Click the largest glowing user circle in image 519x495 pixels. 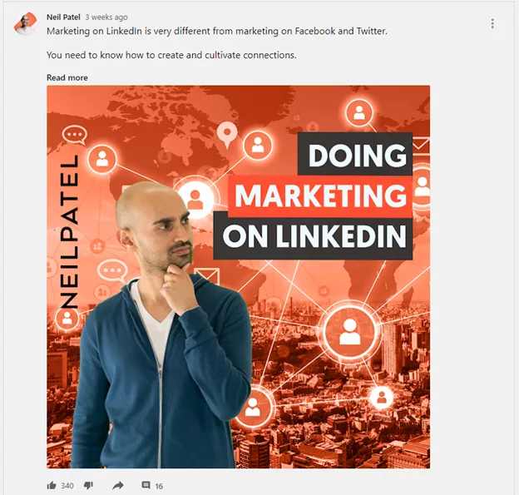[x=349, y=332]
